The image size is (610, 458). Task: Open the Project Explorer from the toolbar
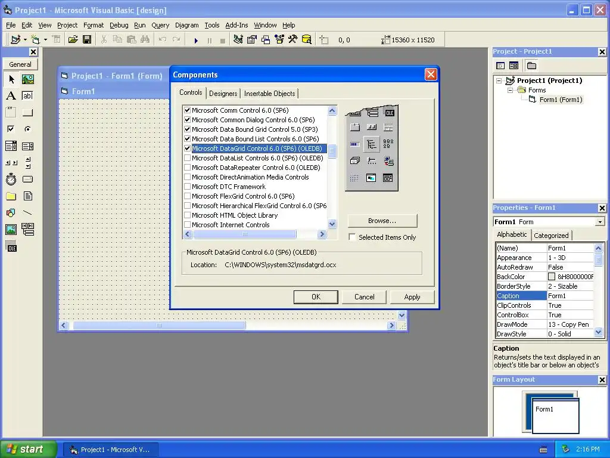[238, 39]
